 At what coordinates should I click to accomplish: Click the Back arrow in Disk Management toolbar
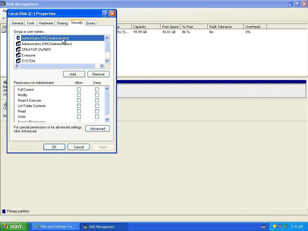pos(4,18)
